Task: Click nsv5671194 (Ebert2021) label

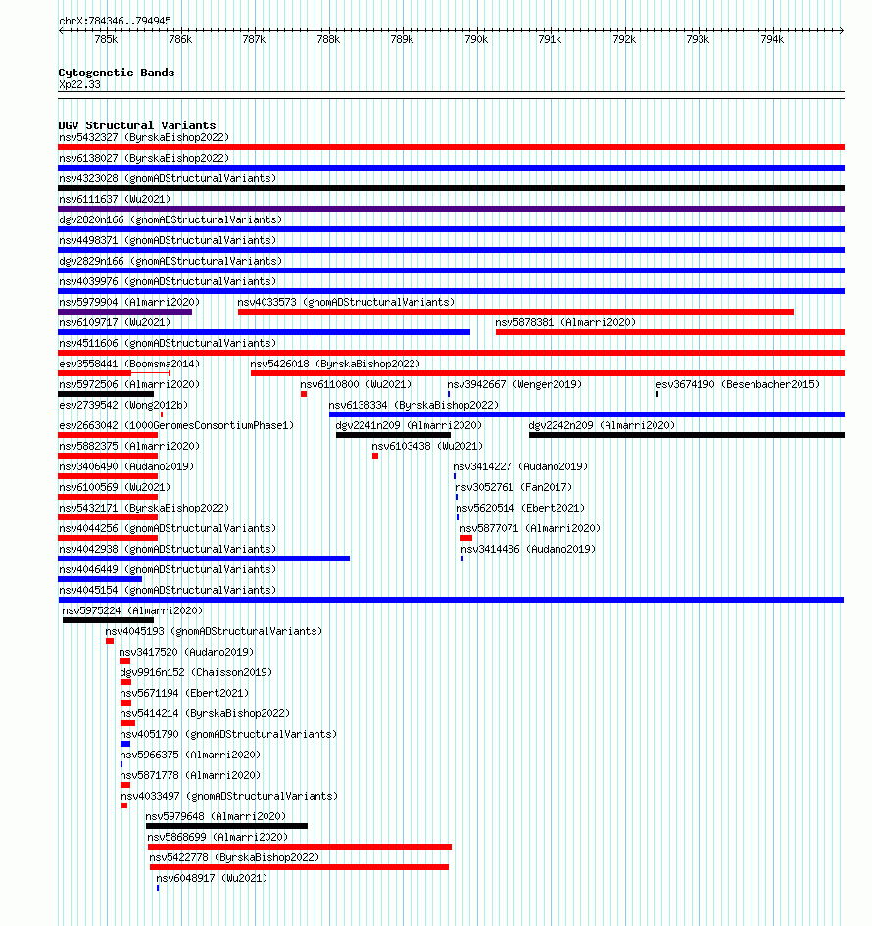Action: tap(185, 694)
